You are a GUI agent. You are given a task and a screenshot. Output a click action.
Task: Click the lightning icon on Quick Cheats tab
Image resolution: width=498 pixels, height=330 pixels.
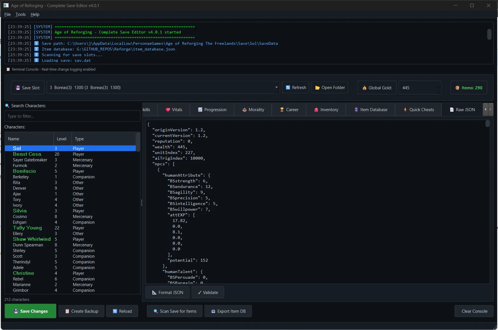click(x=405, y=109)
